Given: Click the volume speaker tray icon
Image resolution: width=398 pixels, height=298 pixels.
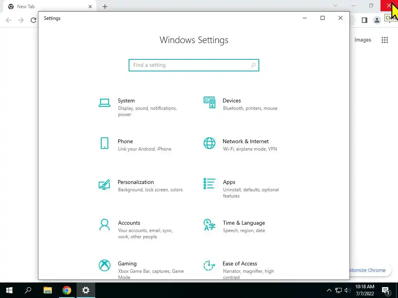Looking at the screenshot, I should [348, 290].
